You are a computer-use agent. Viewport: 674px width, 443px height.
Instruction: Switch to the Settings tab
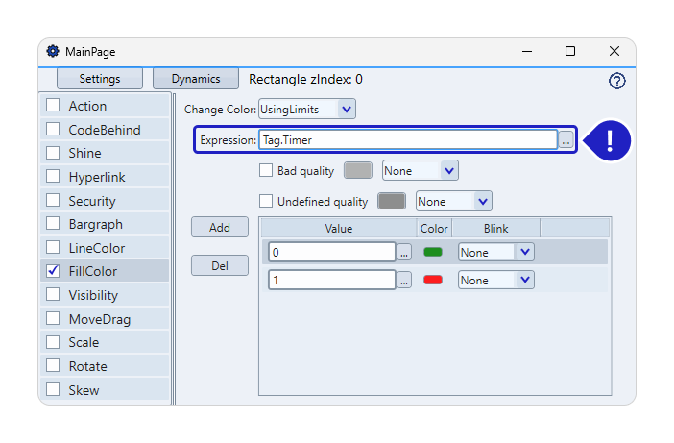[x=100, y=79]
